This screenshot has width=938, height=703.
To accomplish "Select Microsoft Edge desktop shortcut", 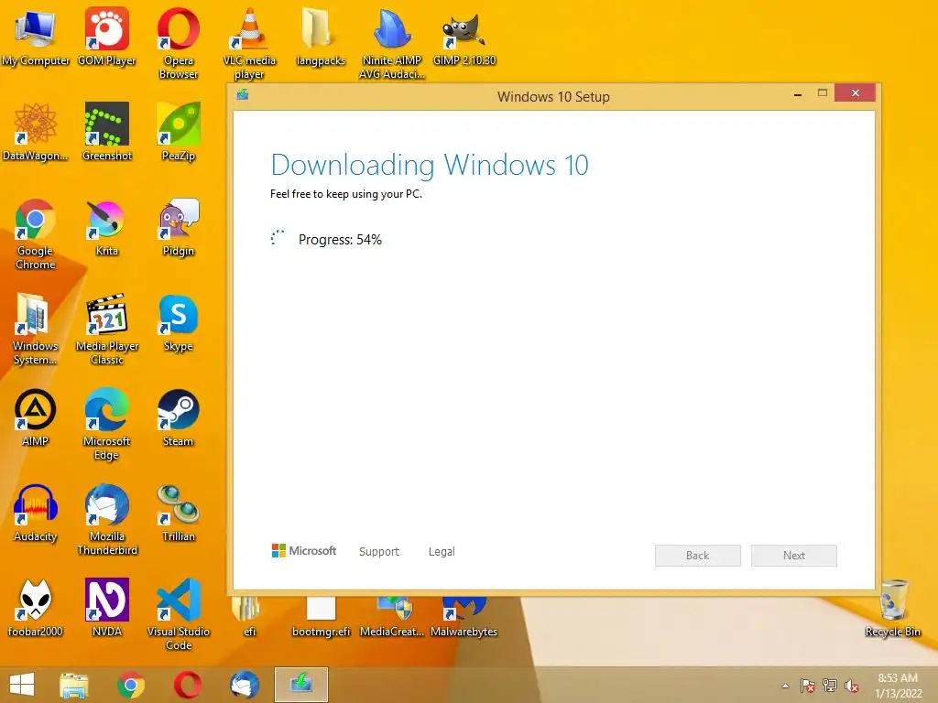I will click(106, 424).
